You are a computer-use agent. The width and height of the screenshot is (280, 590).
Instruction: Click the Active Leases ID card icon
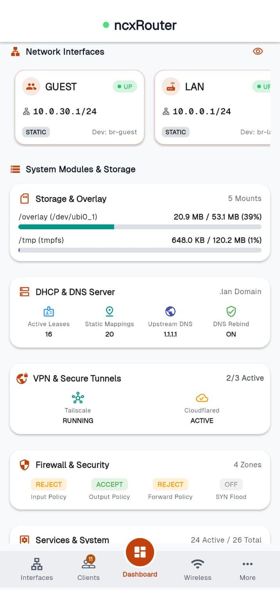click(x=48, y=311)
